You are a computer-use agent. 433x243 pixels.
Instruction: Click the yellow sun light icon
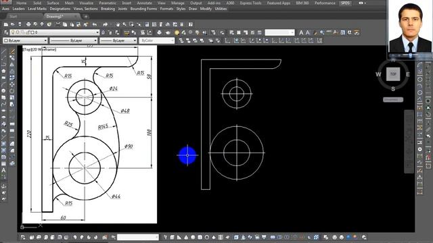click(177, 32)
